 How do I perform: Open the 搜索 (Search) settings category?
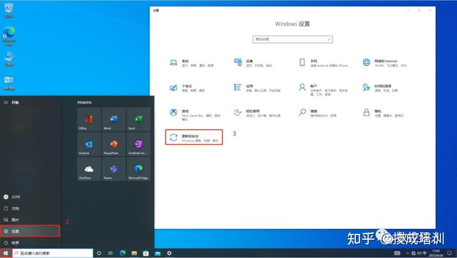[317, 113]
